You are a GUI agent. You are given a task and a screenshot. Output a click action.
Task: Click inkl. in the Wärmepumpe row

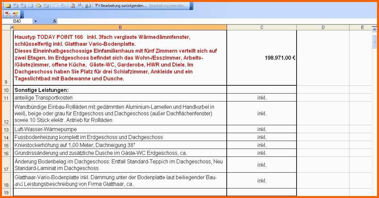(x=262, y=129)
